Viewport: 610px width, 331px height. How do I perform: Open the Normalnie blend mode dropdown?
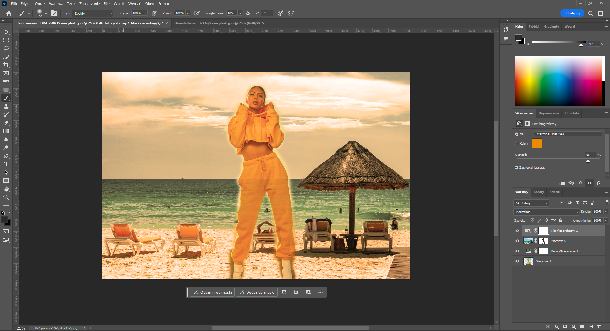(546, 212)
